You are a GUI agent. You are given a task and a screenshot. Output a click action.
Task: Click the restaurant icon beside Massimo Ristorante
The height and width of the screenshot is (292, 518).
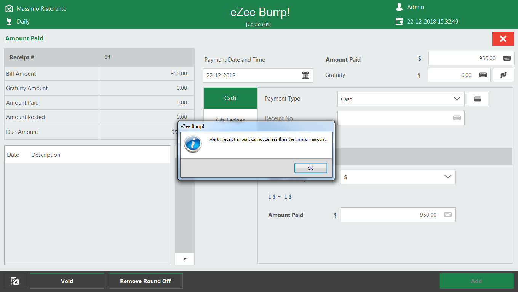point(9,8)
